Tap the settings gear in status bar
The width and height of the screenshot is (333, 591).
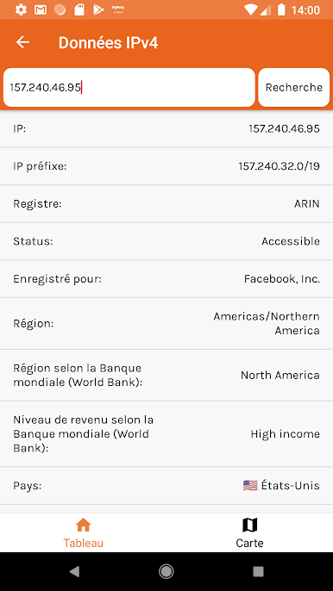pyautogui.click(x=21, y=9)
